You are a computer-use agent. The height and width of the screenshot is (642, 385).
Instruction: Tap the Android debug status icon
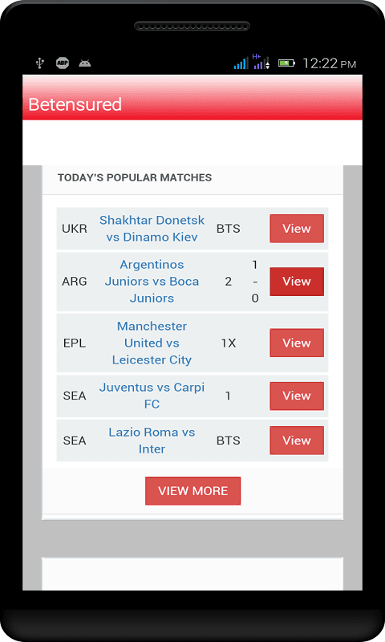[x=85, y=63]
